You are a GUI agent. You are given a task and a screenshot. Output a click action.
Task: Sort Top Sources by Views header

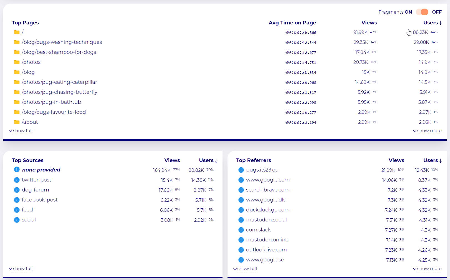[x=172, y=160]
